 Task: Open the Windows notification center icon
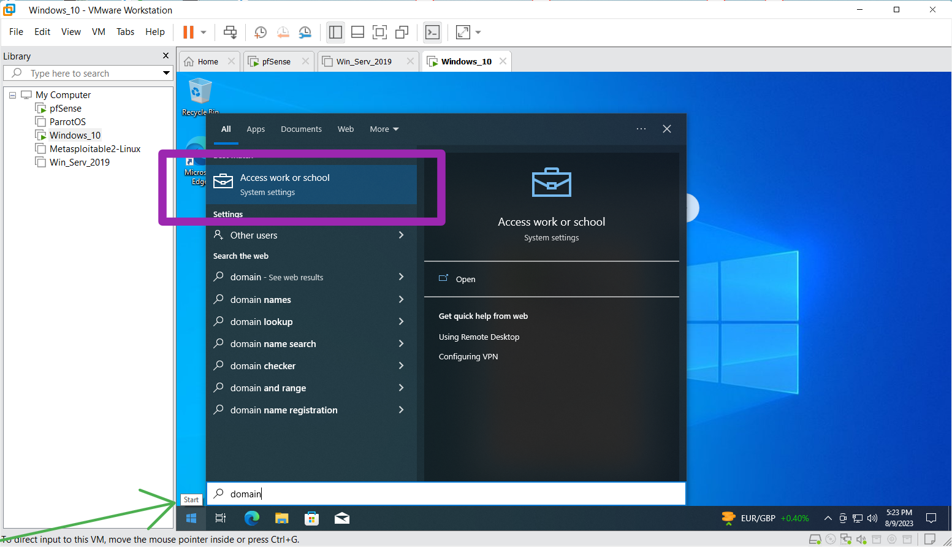[931, 518]
